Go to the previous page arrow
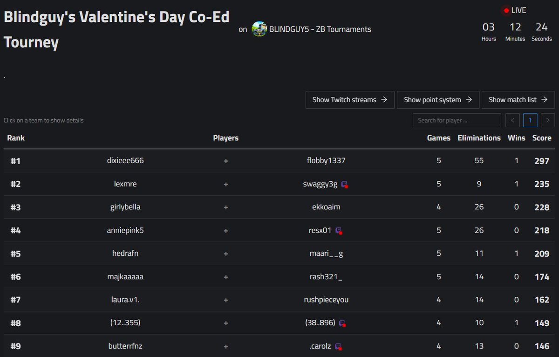Screen dimensions: 559x357 (x=512, y=120)
